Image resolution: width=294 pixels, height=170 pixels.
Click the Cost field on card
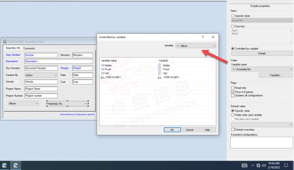(83, 82)
